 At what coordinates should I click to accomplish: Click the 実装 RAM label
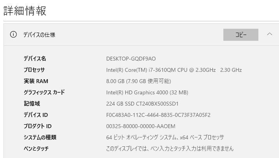36,81
